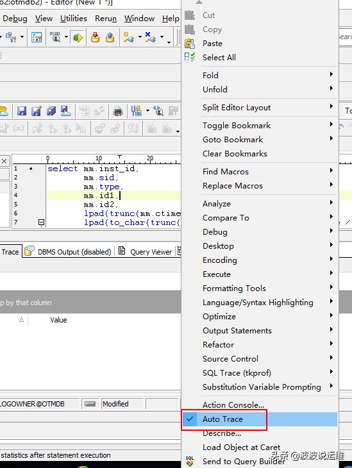Click the Save As floppy with pencil icon

[x=37, y=111]
